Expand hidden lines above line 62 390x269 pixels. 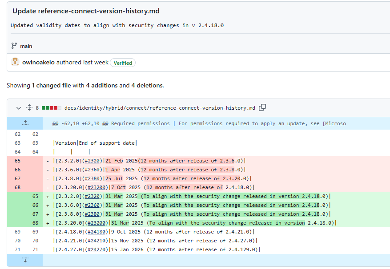pyautogui.click(x=25, y=123)
